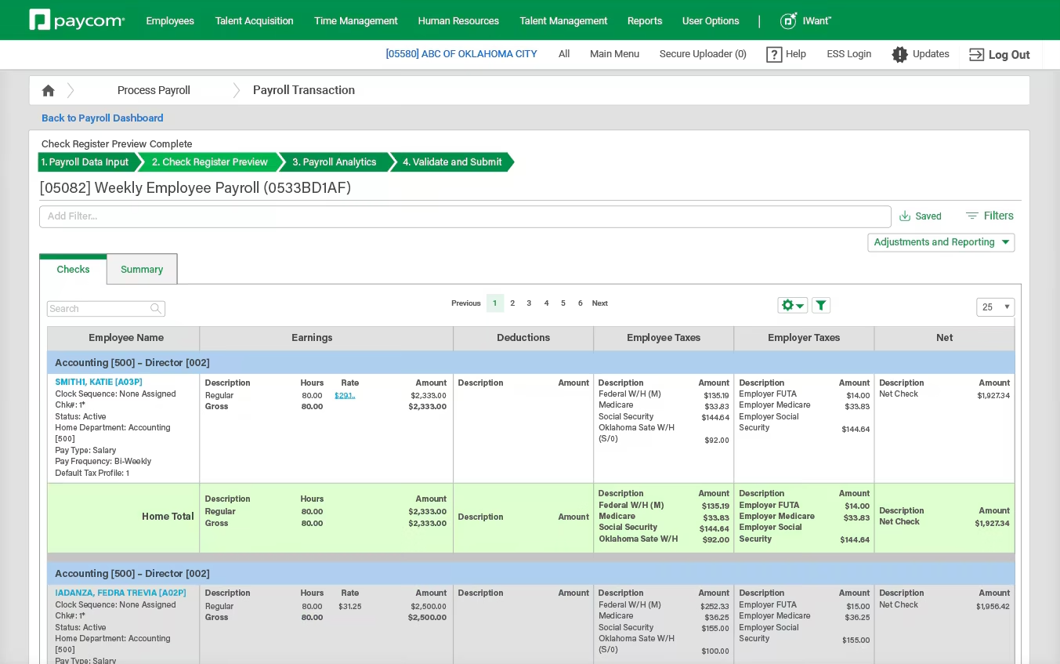
Task: Expand the gear icon's dropdown arrow
Action: coord(800,305)
